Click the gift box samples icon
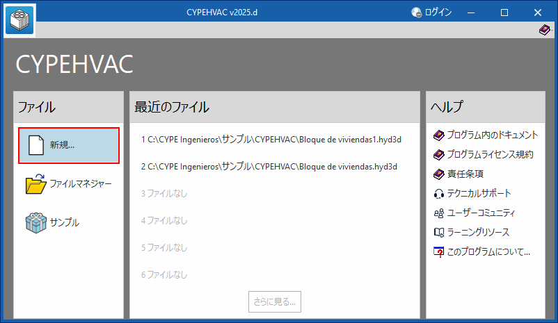Screen dimensions: 558x323 36,223
